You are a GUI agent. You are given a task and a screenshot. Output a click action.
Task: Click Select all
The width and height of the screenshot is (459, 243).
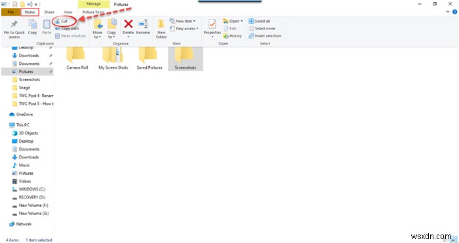point(260,21)
